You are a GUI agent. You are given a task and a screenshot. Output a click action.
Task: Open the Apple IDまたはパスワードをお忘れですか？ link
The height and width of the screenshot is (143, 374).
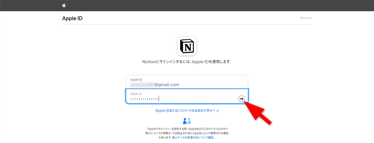point(185,110)
